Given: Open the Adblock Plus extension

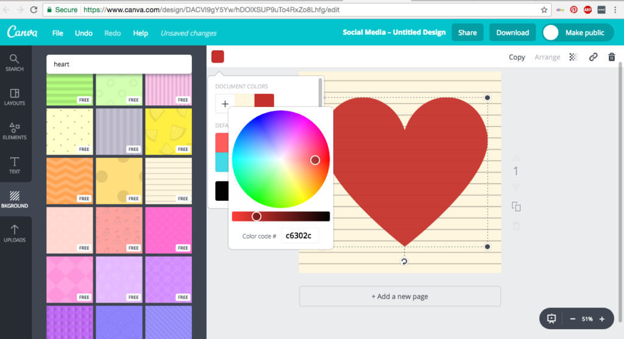Looking at the screenshot, I should tap(587, 10).
